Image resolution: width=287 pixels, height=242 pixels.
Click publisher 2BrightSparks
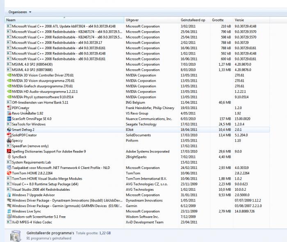point(136,157)
